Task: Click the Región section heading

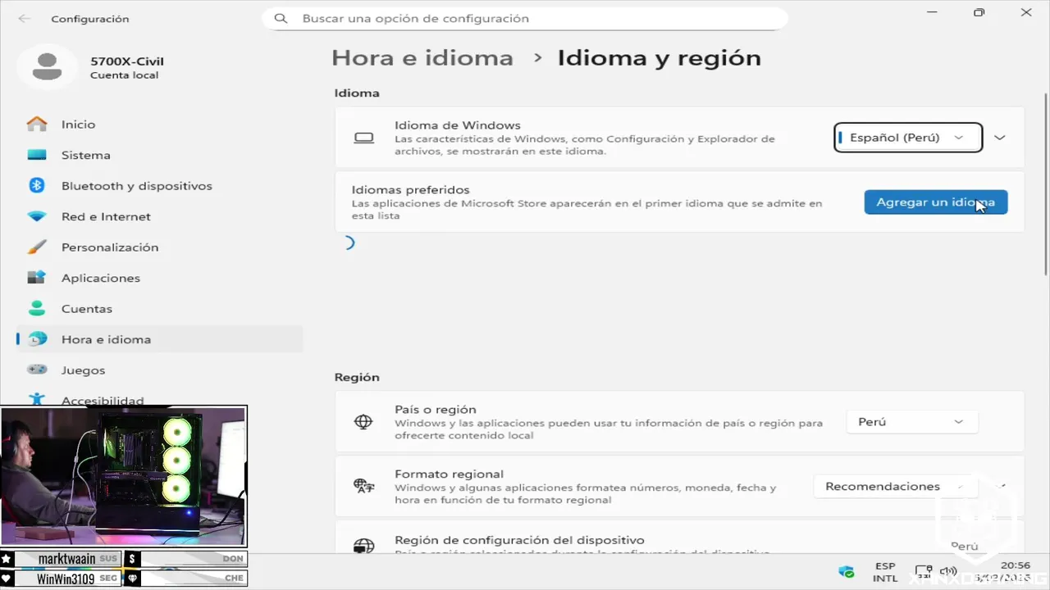Action: [357, 378]
